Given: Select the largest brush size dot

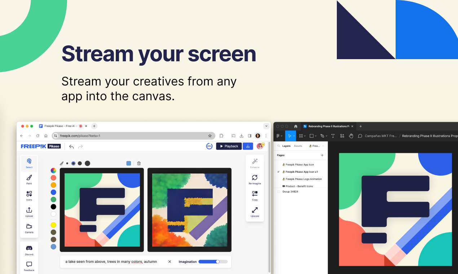Looking at the screenshot, I should tap(87, 163).
